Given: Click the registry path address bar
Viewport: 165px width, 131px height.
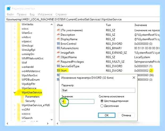Looking at the screenshot, I should (82, 19).
